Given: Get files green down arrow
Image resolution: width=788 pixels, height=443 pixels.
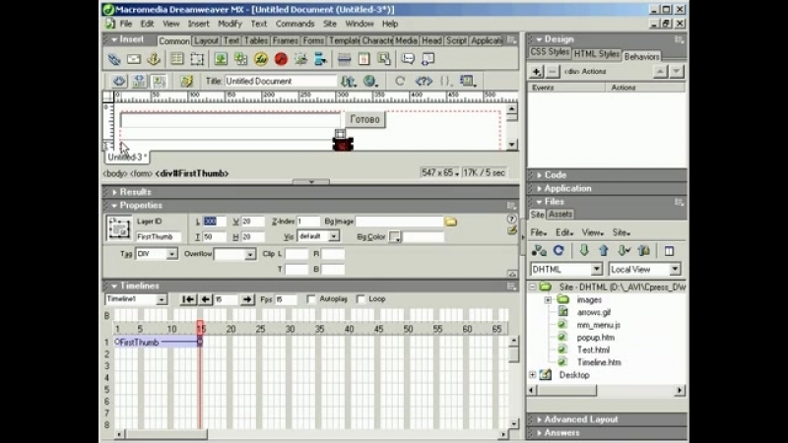Looking at the screenshot, I should click(584, 251).
